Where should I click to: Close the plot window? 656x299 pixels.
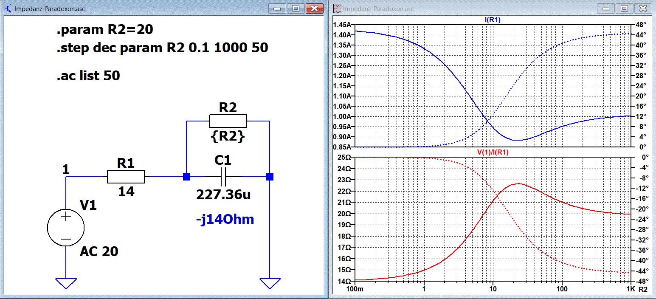pos(643,8)
